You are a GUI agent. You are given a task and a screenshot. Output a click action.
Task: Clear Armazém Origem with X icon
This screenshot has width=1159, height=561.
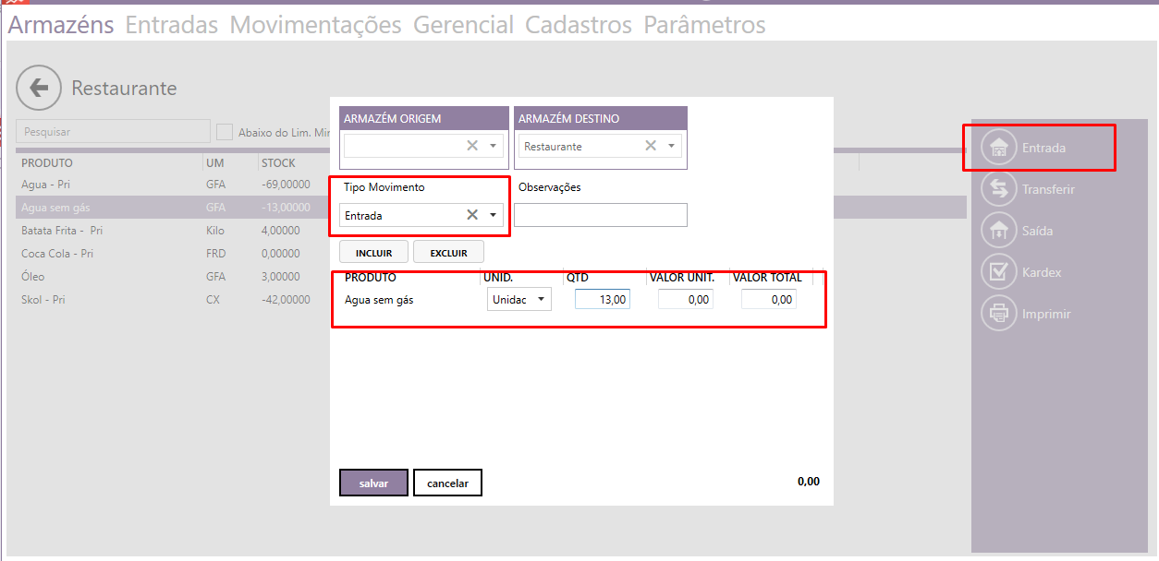point(472,146)
